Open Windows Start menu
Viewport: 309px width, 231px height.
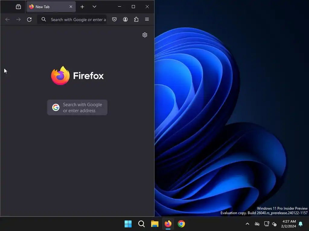(128, 224)
